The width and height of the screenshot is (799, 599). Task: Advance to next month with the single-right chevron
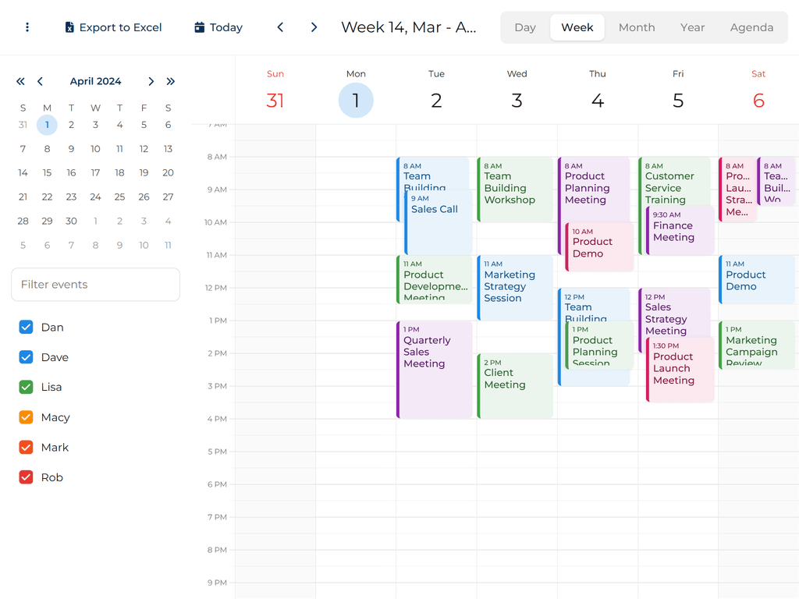[x=151, y=81]
